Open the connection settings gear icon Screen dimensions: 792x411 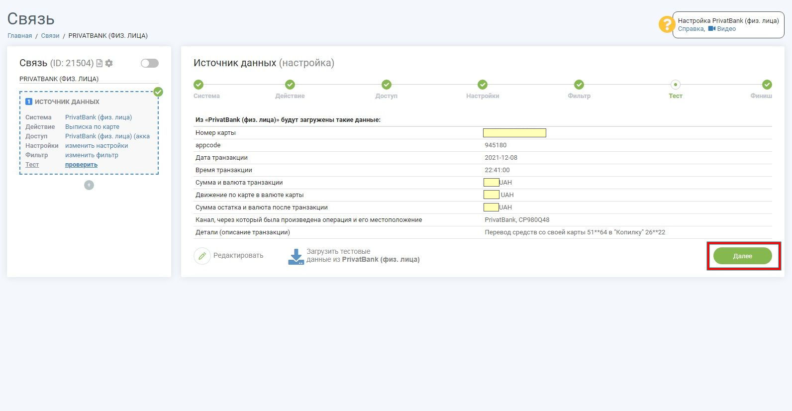[109, 63]
